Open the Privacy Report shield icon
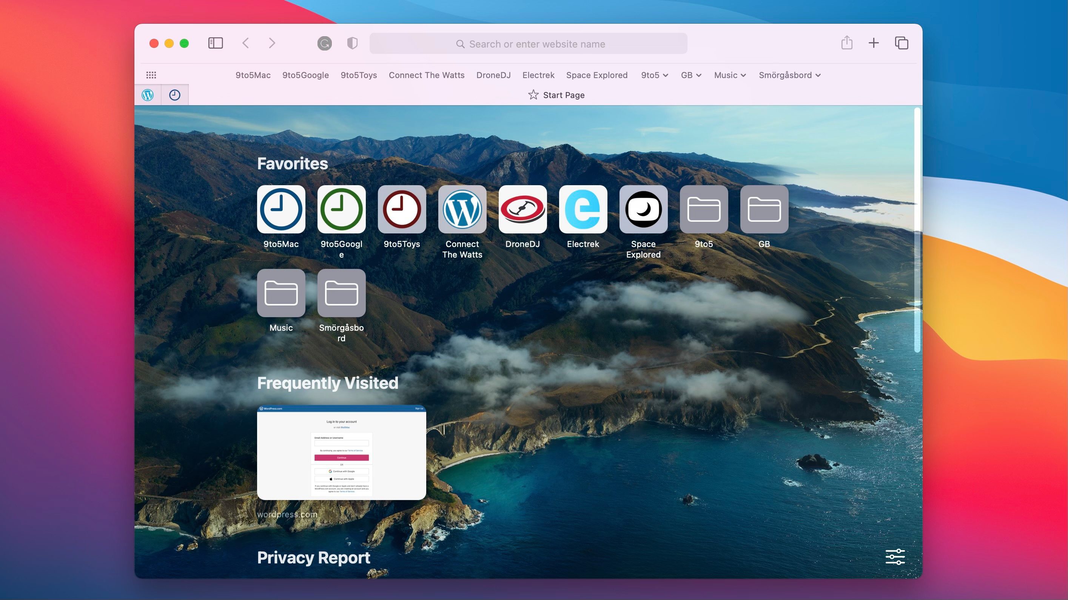Screen dimensions: 1068x600 click(352, 43)
